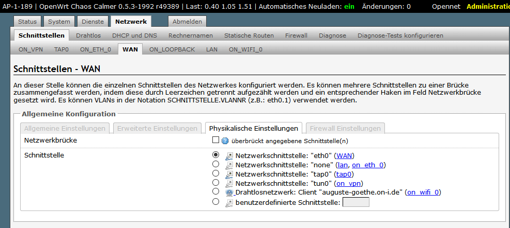Open the on_wifi_0 link
Screen dimensions: 510x228
tap(423, 192)
